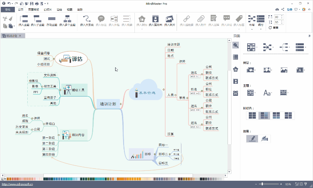Click the Copy icon in the ribbon
Viewport: 313px width, 188px height.
(x=5, y=26)
